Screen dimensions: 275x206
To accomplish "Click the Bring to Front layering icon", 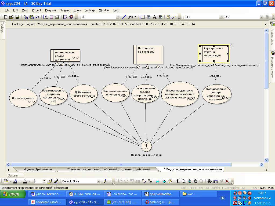I will (x=144, y=181).
